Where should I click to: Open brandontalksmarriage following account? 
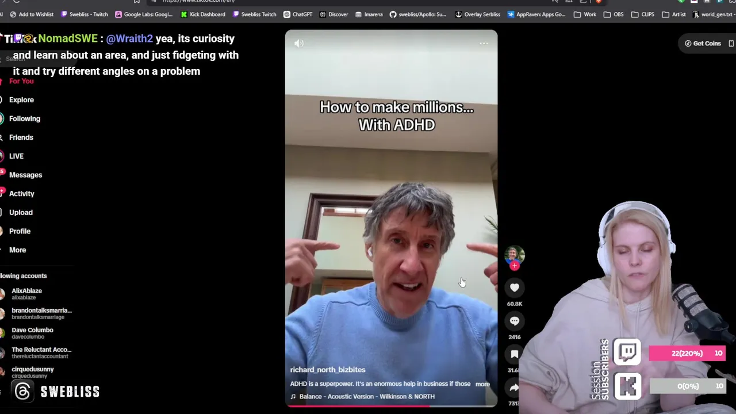pos(41,313)
